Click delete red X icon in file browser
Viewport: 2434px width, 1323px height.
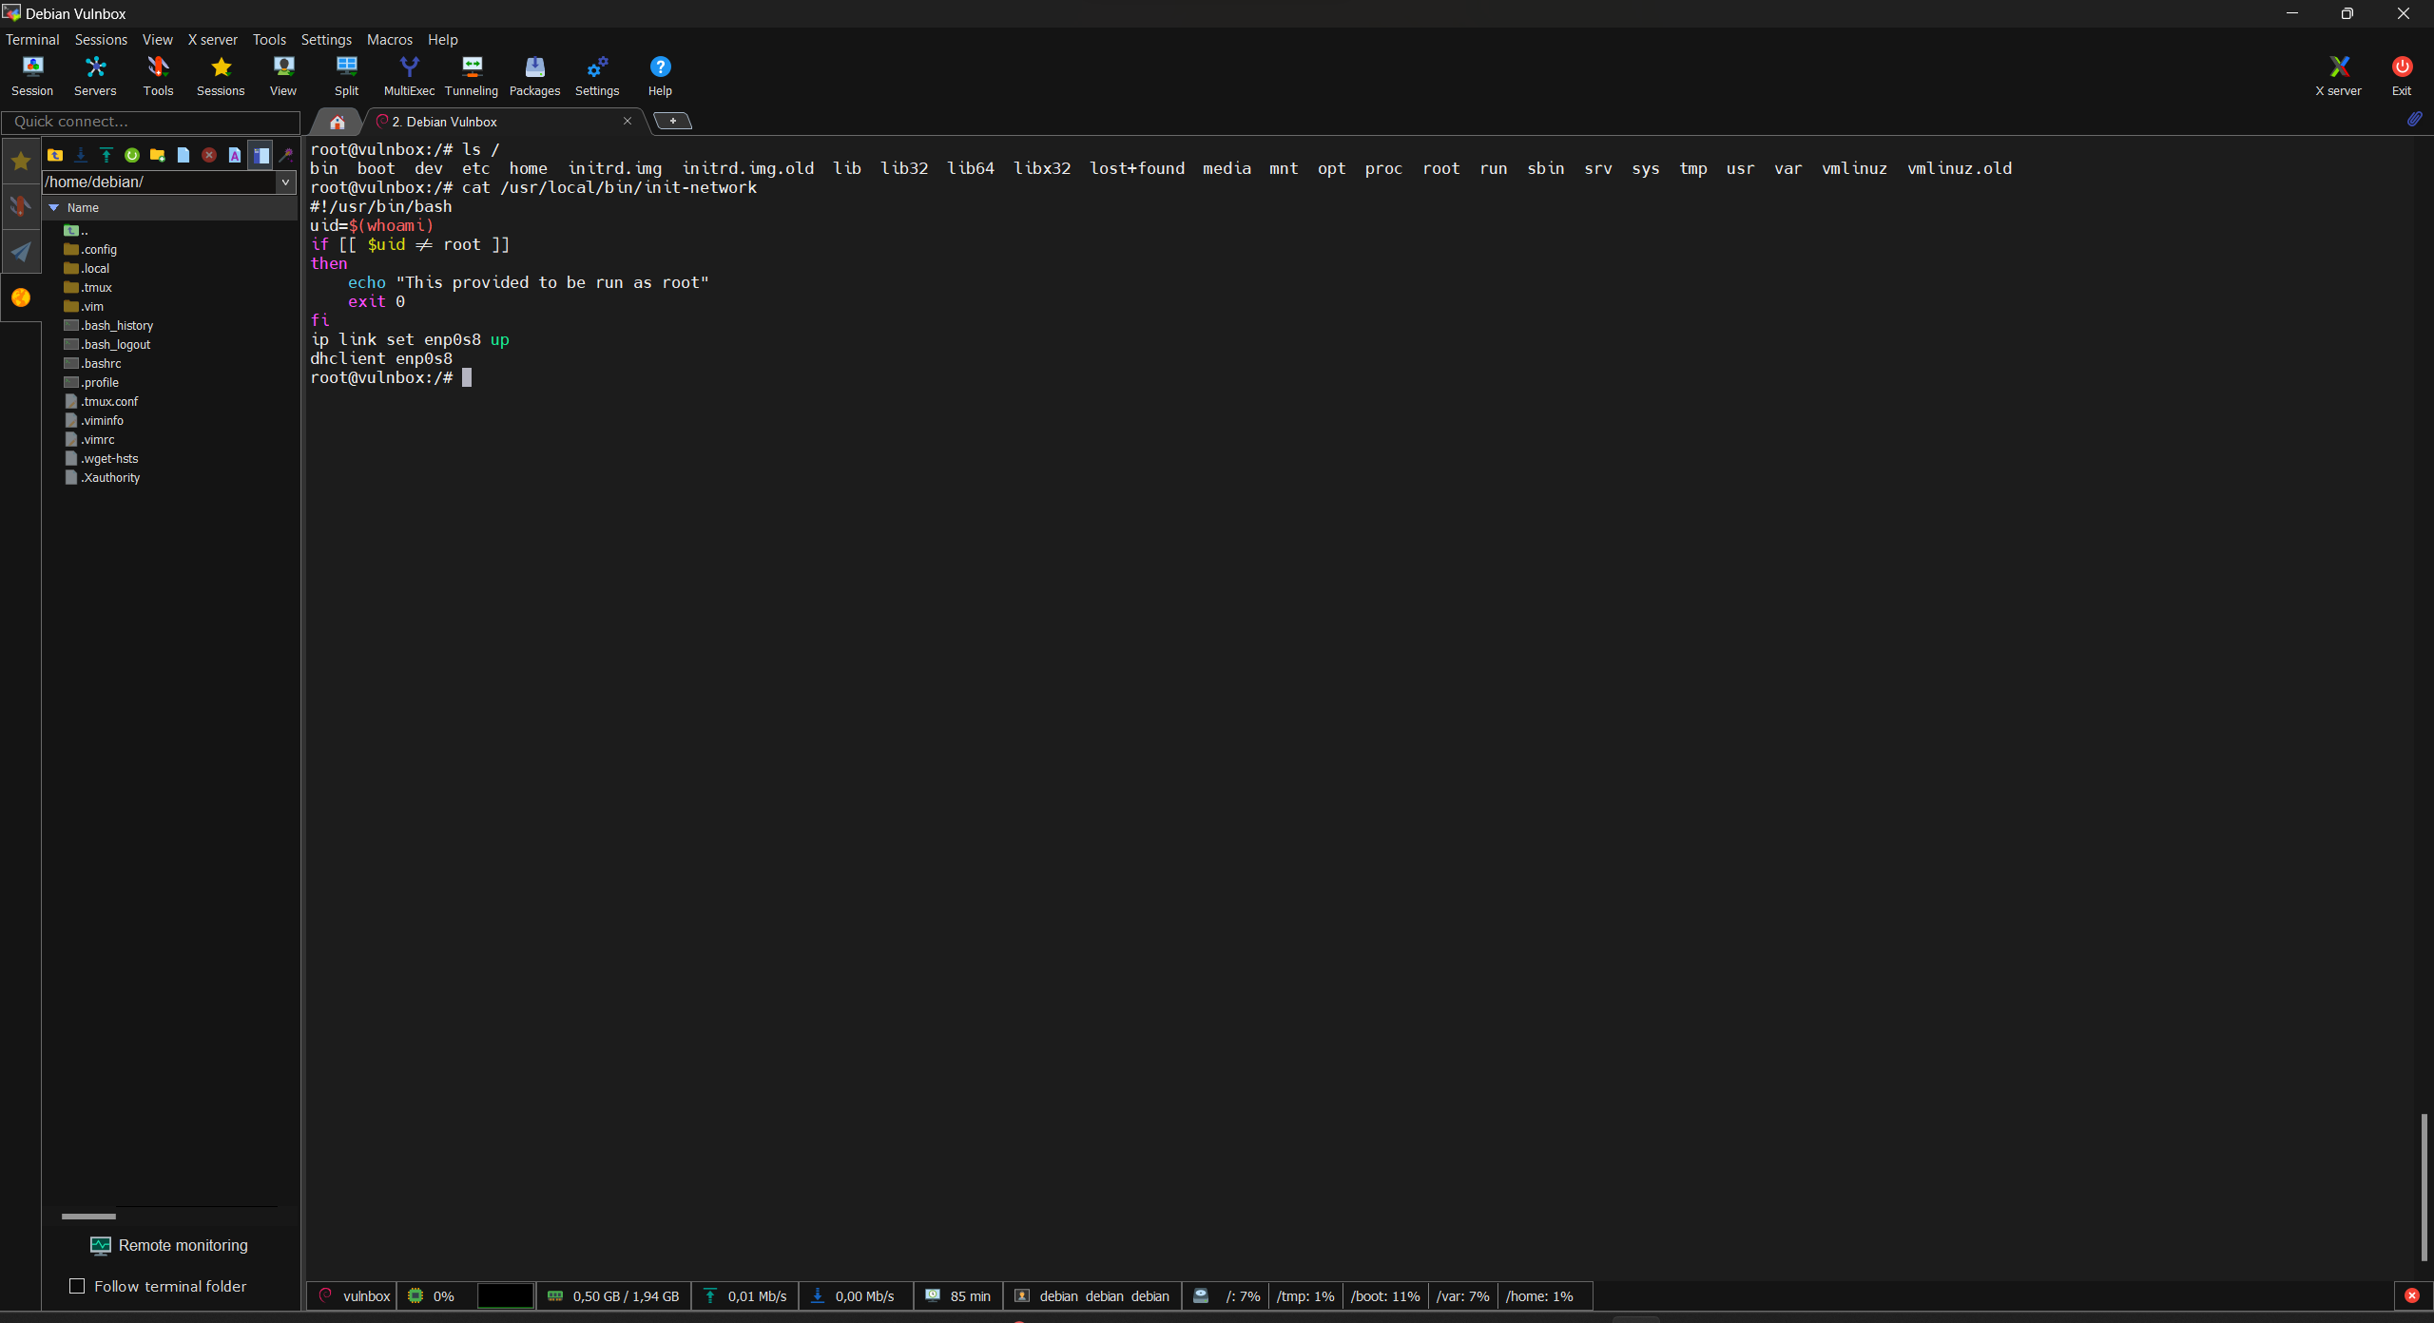[x=209, y=155]
